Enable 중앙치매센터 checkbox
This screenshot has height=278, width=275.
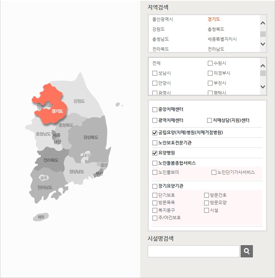pos(155,110)
